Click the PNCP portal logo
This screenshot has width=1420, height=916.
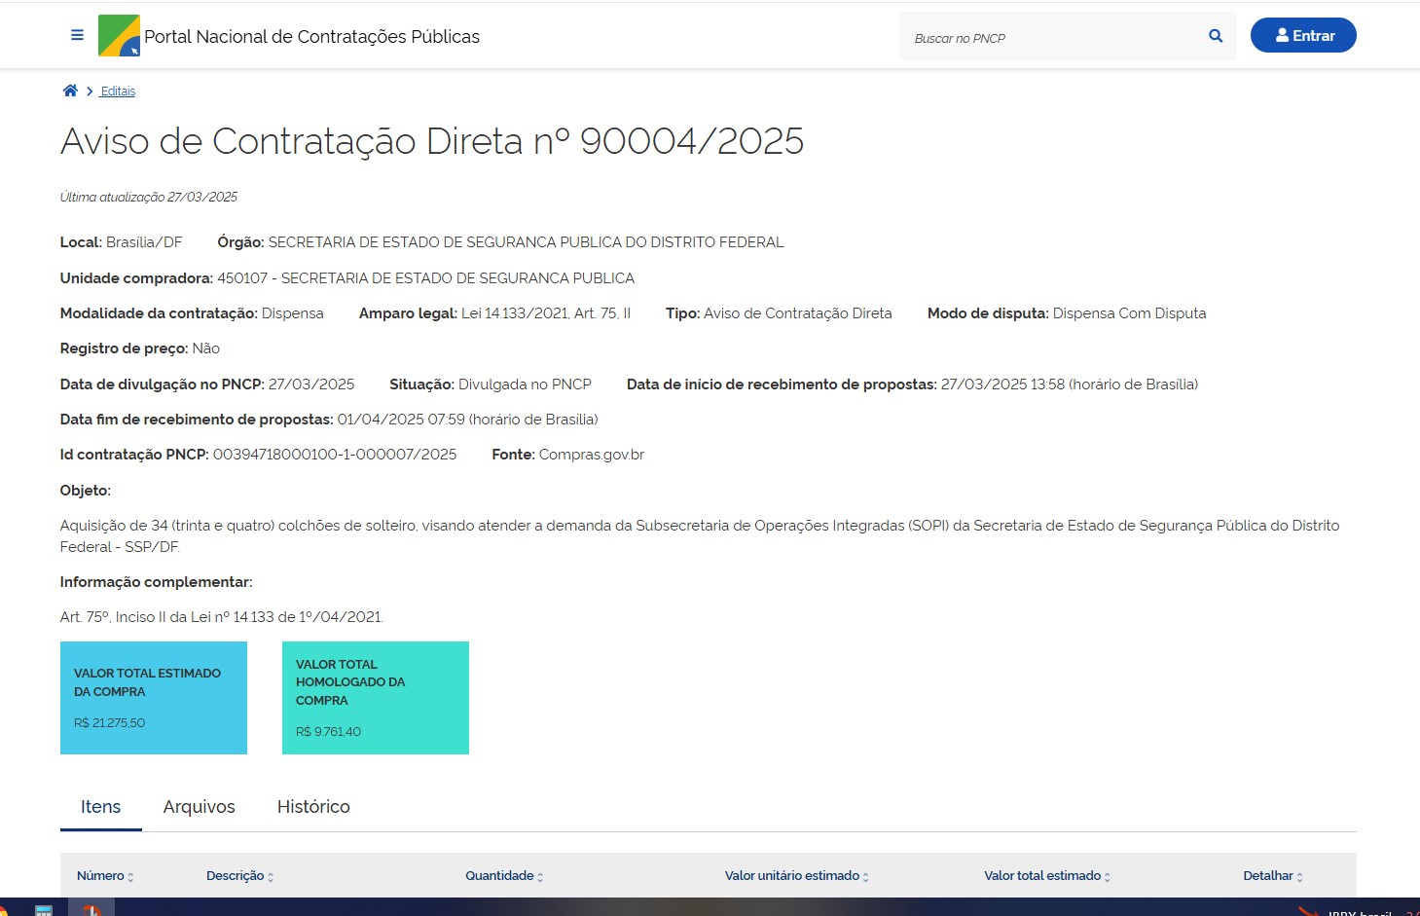119,36
